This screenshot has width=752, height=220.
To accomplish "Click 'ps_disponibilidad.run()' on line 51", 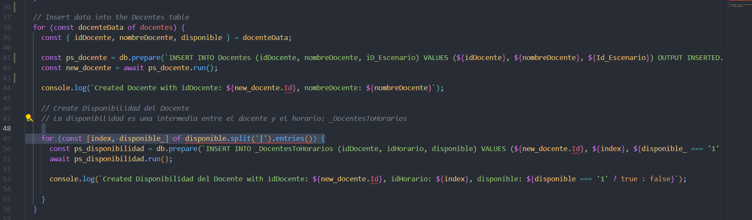I will [121, 159].
